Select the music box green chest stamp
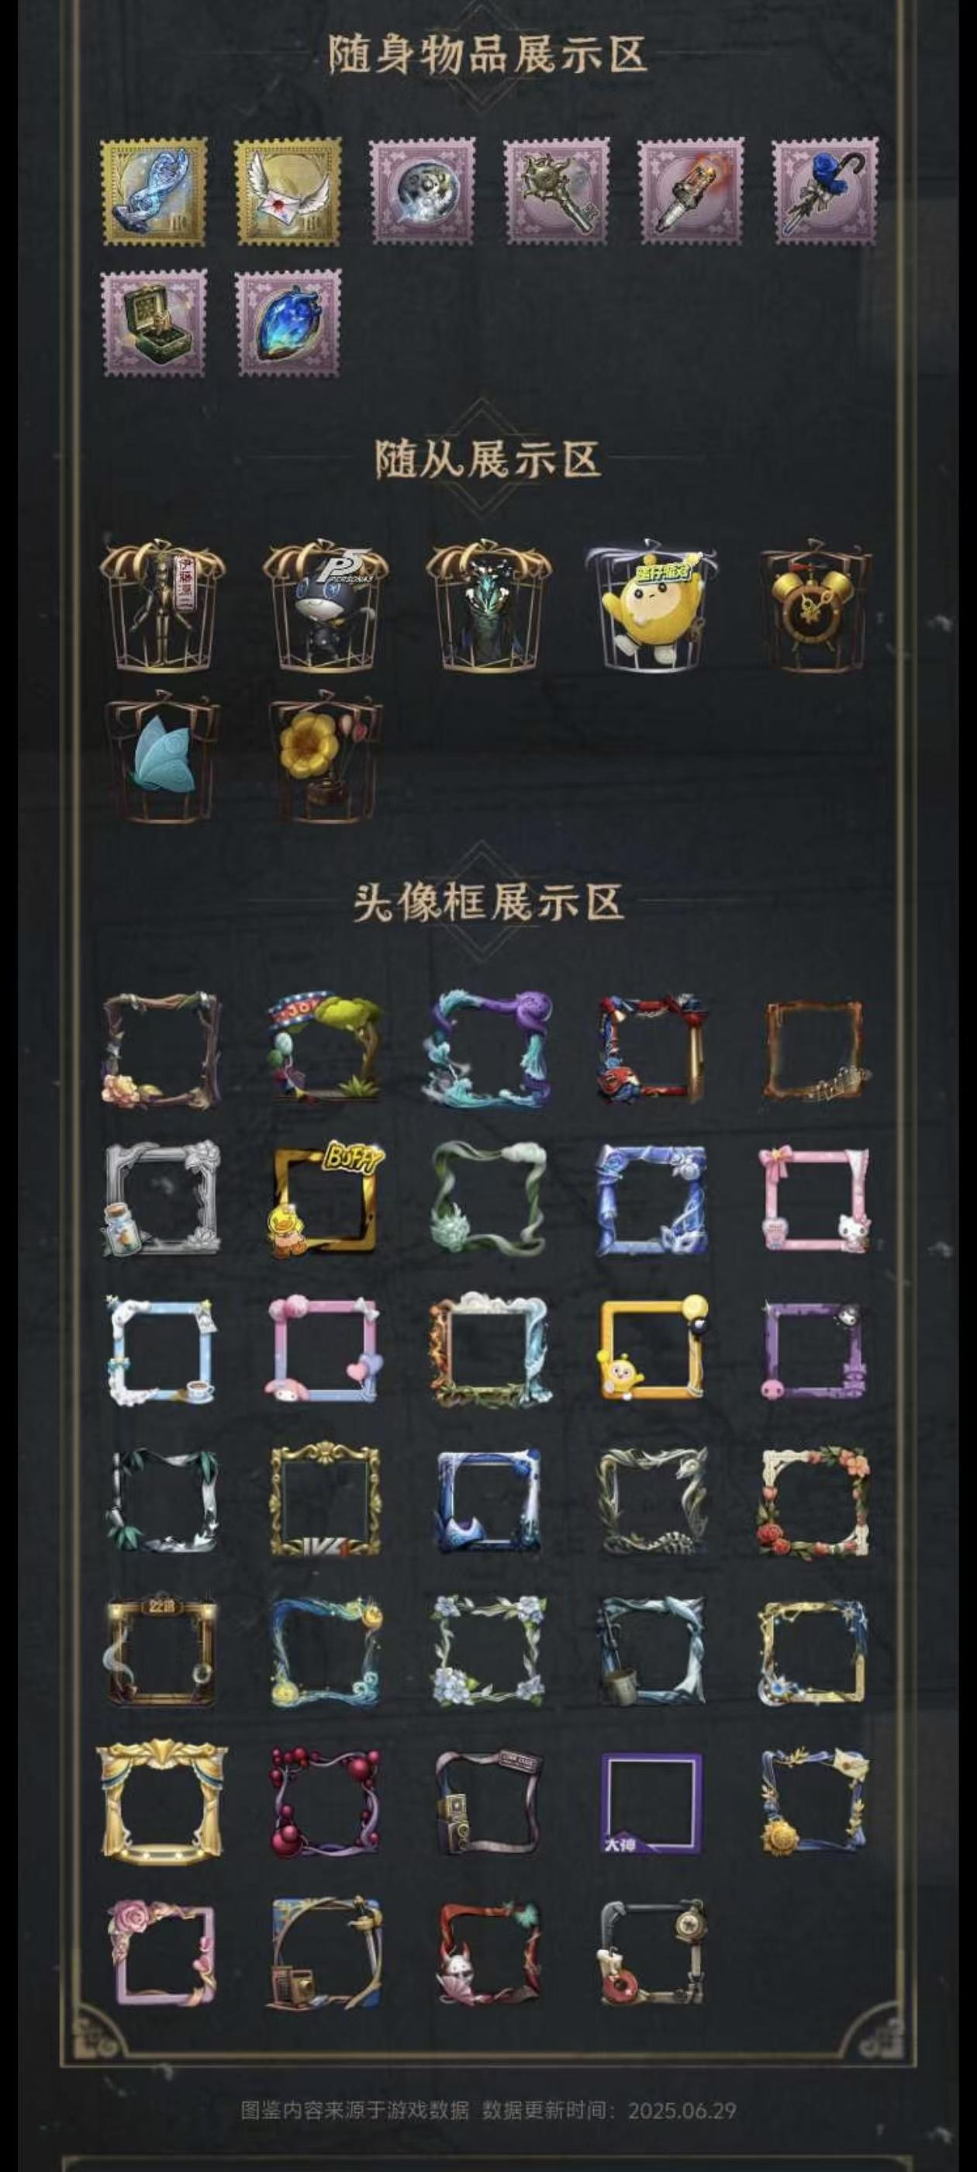This screenshot has width=977, height=2172. tap(154, 323)
